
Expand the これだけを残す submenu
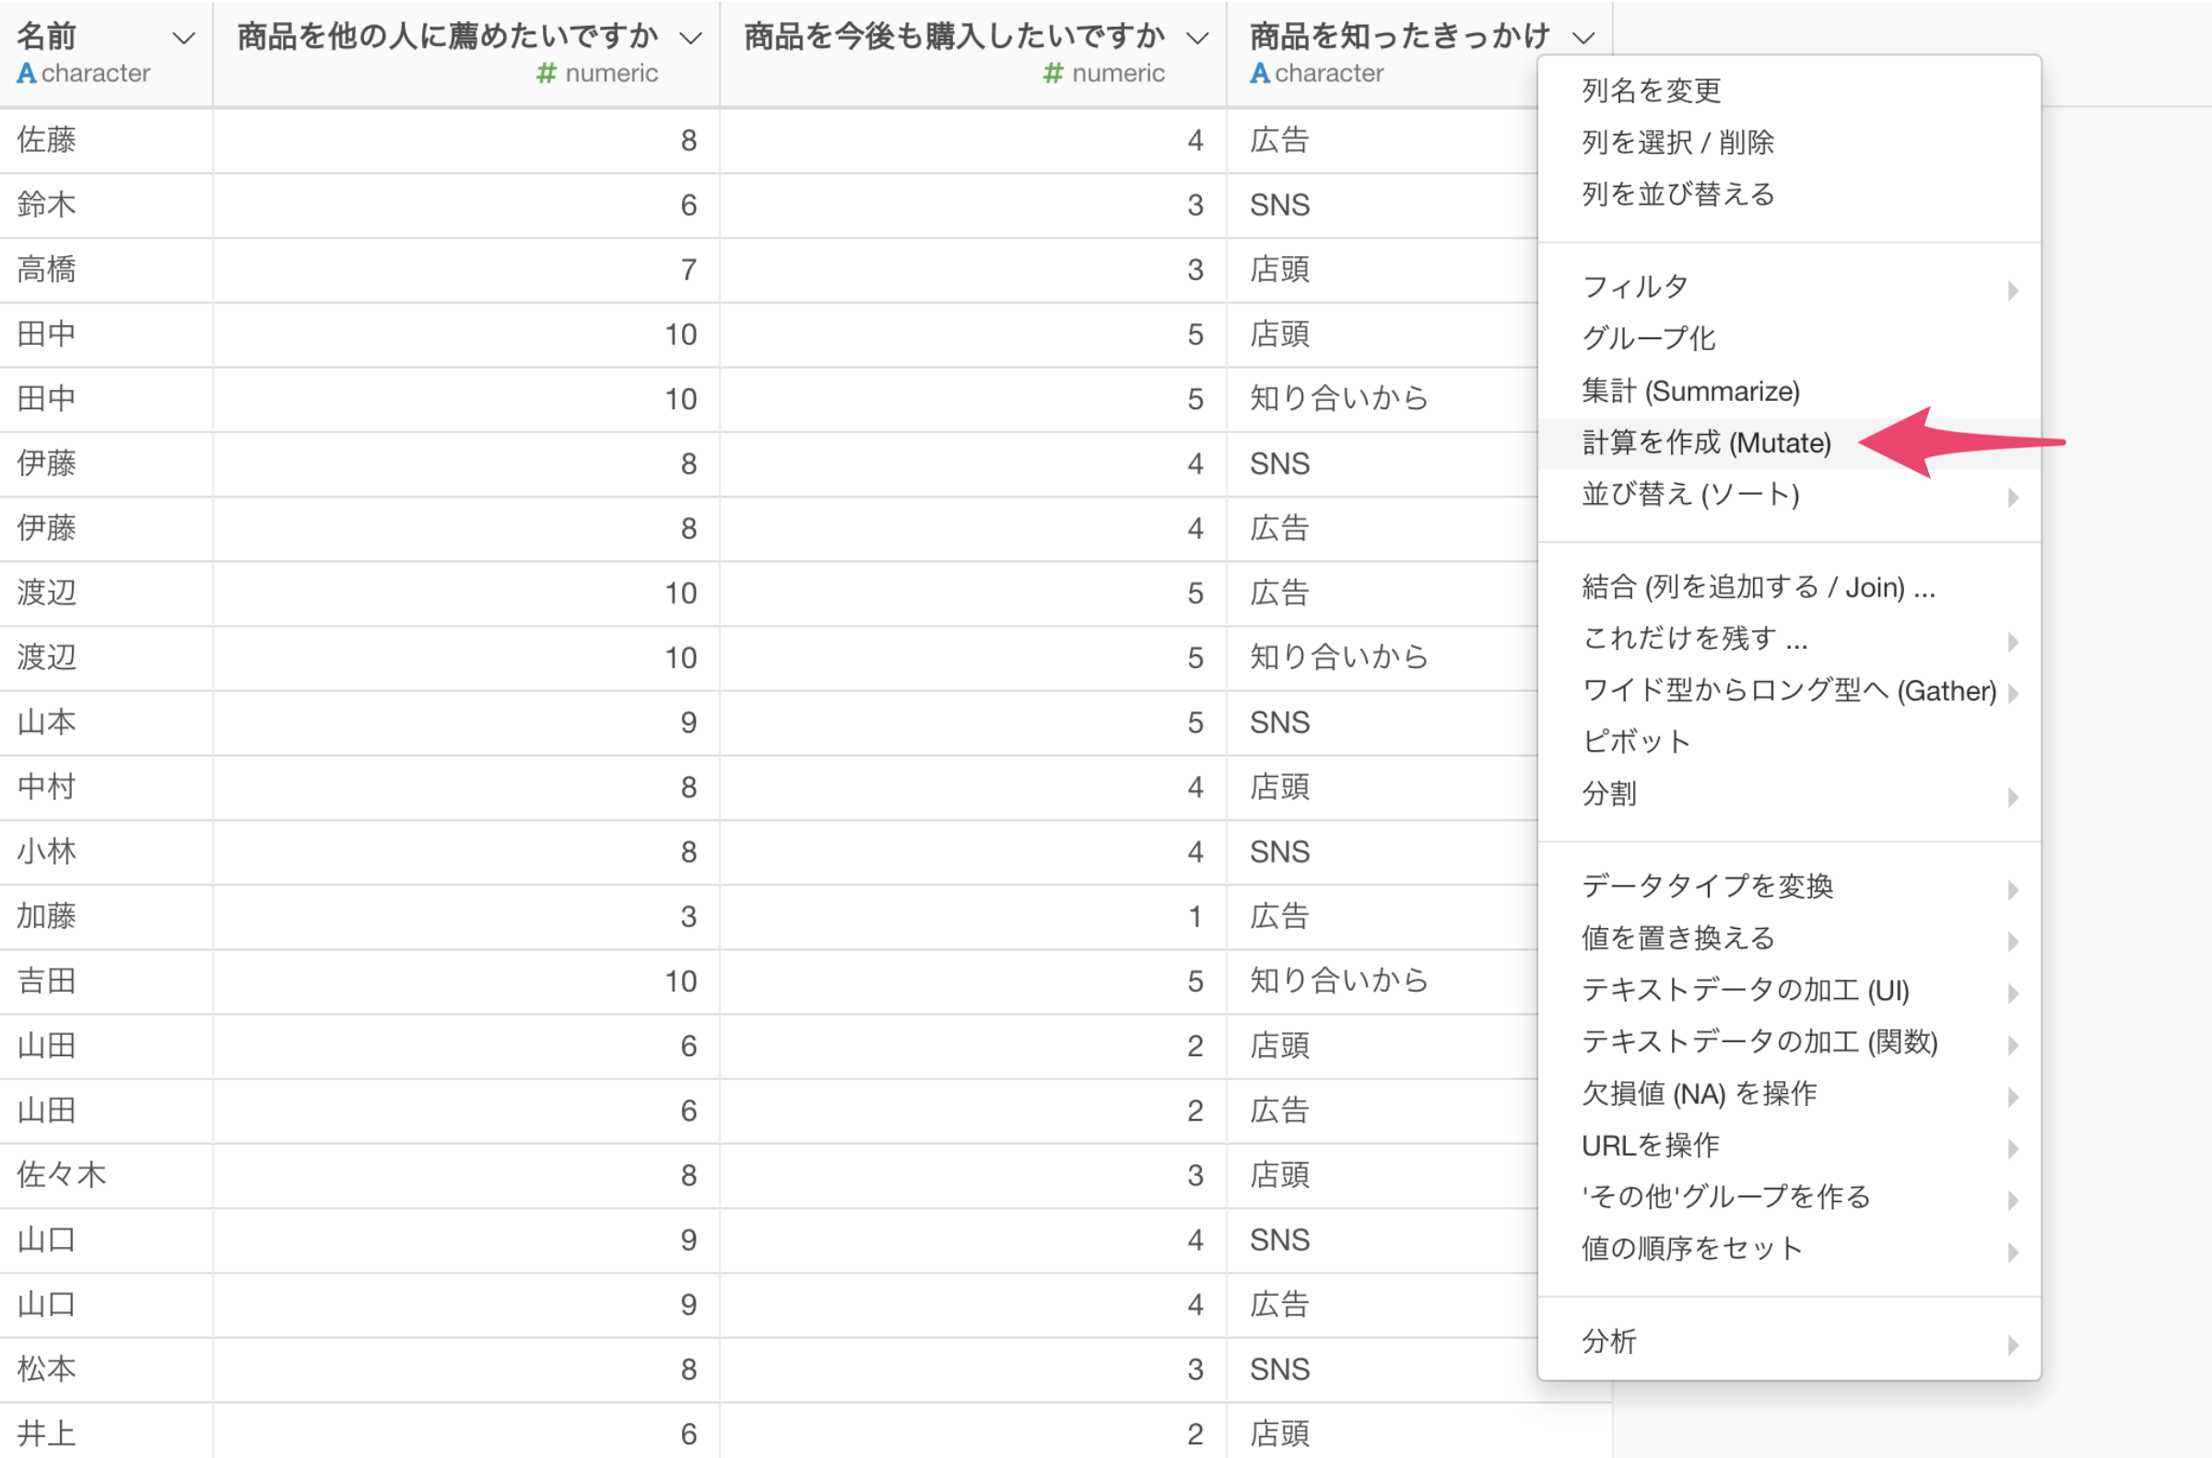(1789, 639)
